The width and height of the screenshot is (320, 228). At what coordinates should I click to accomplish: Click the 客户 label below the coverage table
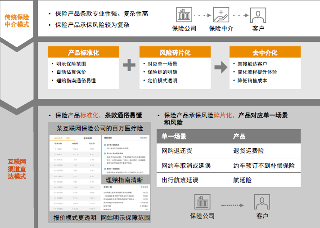[x=262, y=216]
